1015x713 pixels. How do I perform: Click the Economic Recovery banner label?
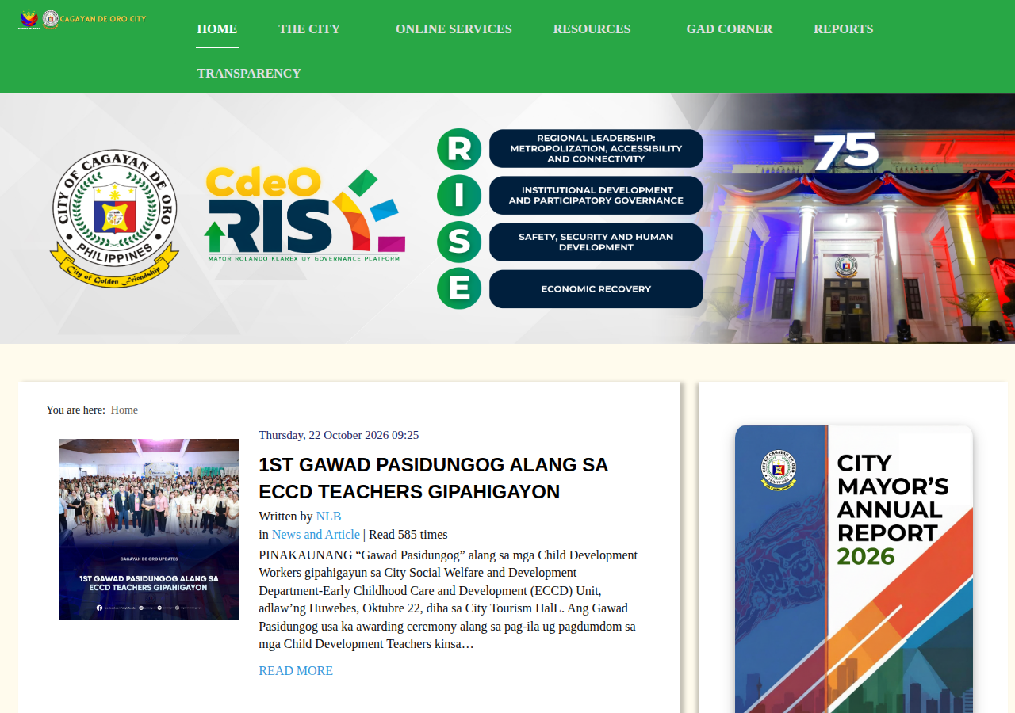(x=596, y=289)
